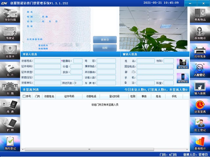
Task: Open the 身份扫描 ID scan function
Action: pyautogui.click(x=10, y=15)
